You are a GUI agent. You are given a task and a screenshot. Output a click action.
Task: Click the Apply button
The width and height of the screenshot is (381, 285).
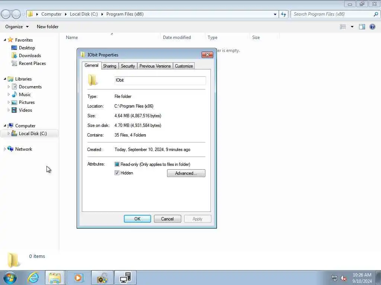(x=198, y=219)
